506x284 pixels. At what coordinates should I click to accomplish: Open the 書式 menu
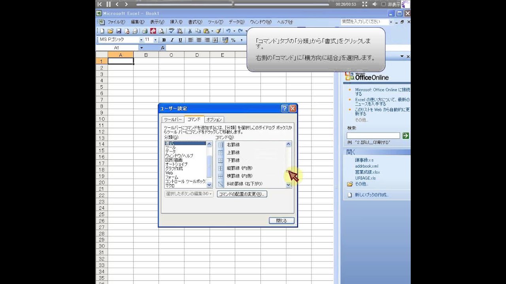tap(195, 22)
